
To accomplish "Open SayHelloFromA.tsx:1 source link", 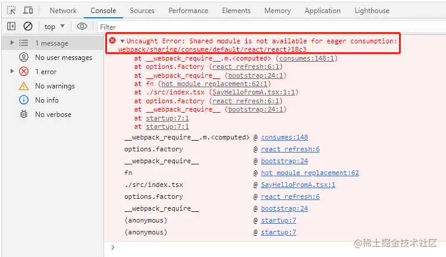I will pos(298,185).
